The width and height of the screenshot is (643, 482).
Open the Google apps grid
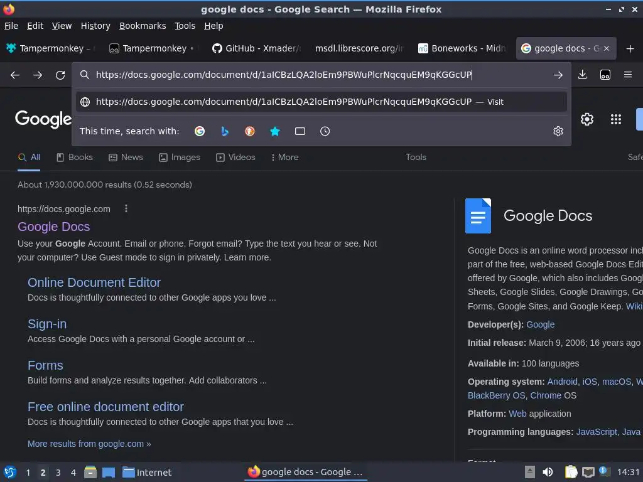(x=616, y=119)
